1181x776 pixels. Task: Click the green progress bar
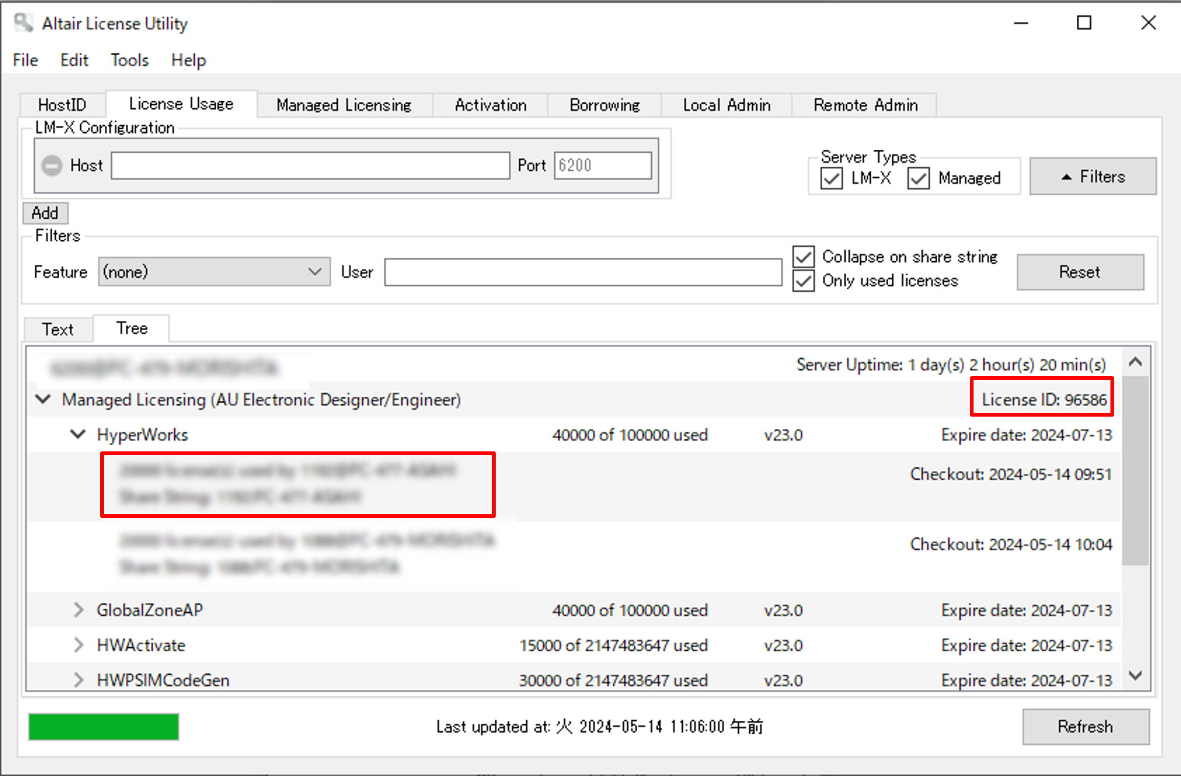pos(104,726)
